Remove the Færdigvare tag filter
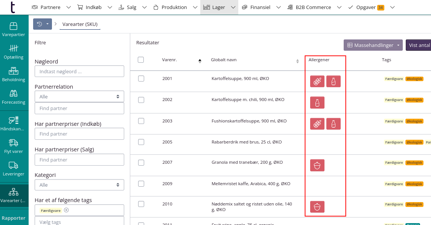The image size is (431, 225). (x=66, y=210)
